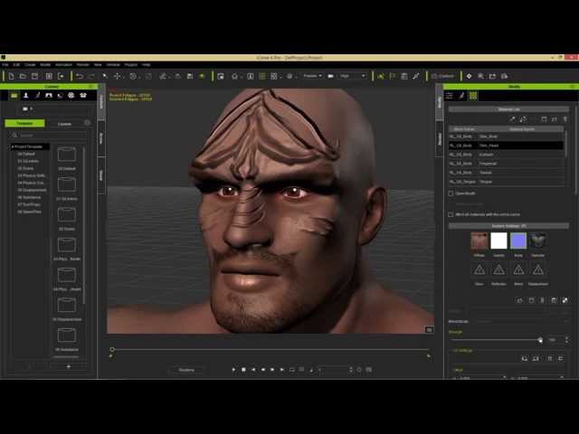This screenshot has height=434, width=579.
Task: Activate the Rotate tool in the toolbar
Action: [133, 76]
